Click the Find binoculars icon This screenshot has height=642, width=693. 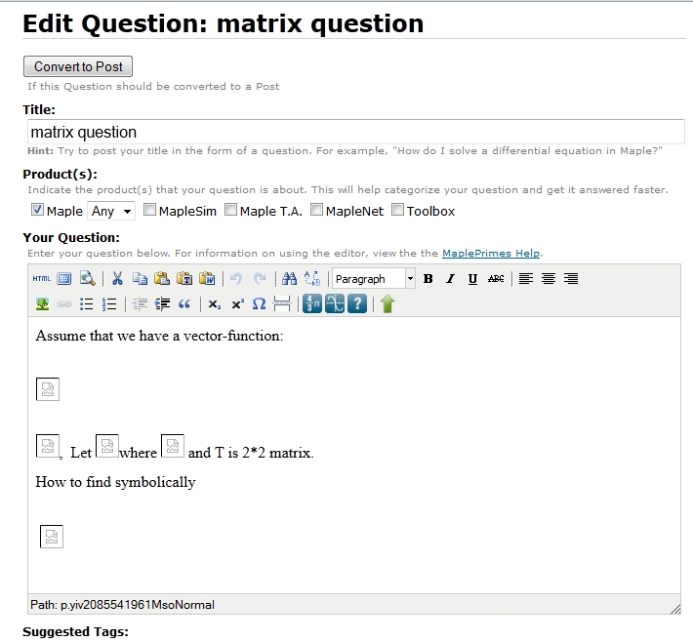click(x=289, y=279)
